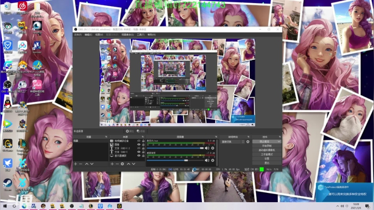The width and height of the screenshot is (374, 210).
Task: Open OBS settings from the controls panel
Action: pyautogui.click(x=266, y=159)
